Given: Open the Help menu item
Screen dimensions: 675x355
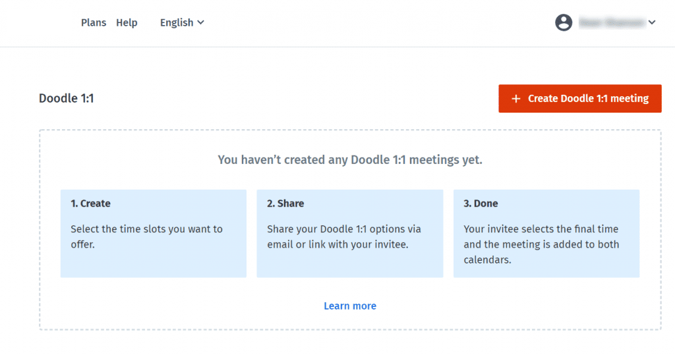Looking at the screenshot, I should [x=127, y=22].
